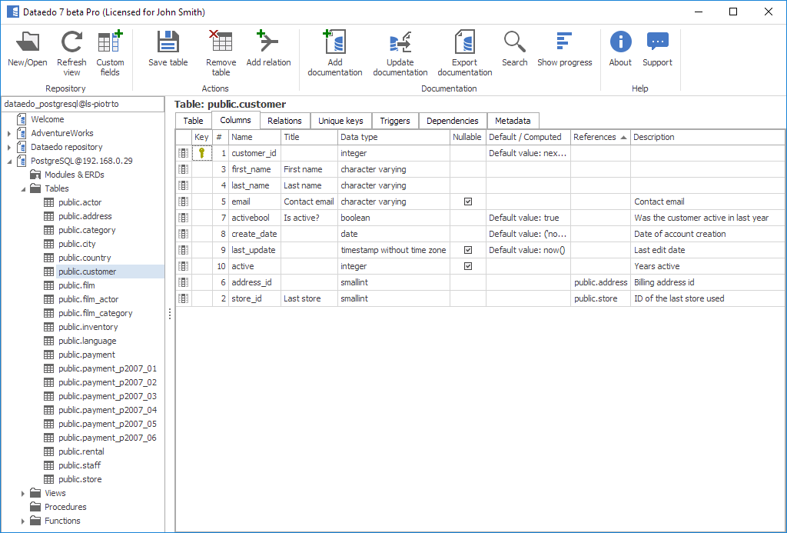Click the Description cell for first_name

(707, 169)
